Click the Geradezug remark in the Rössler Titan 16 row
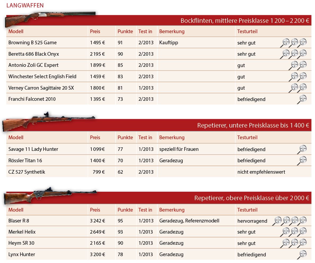Viewport: 315px width, 263px height. [x=171, y=161]
